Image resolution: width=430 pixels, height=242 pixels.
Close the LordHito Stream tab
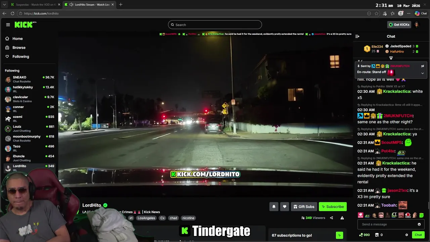coord(113,4)
